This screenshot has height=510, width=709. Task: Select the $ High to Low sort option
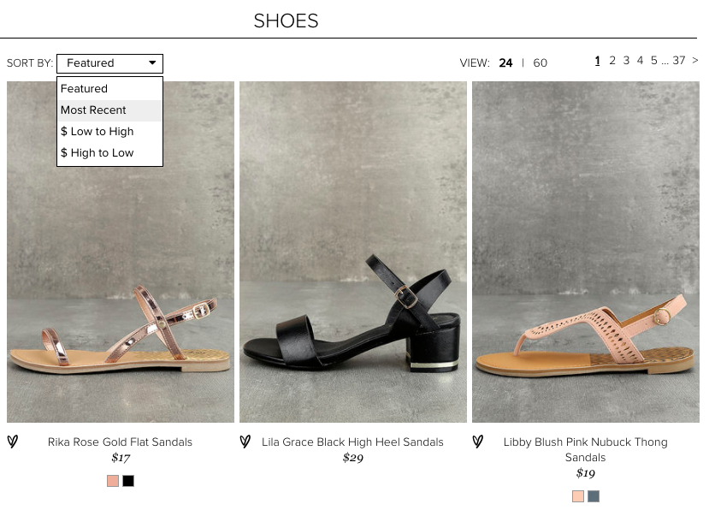97,152
